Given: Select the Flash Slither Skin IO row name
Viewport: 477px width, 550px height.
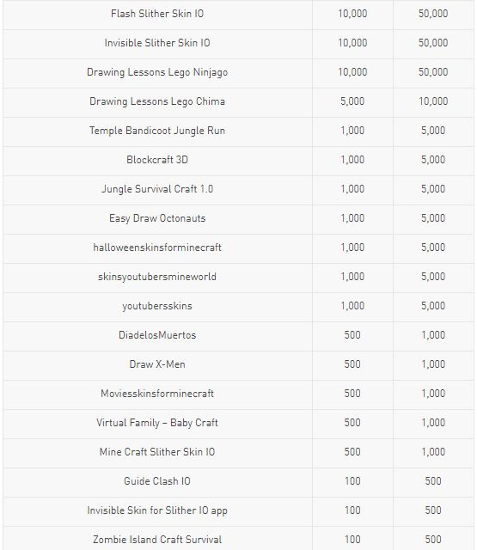Looking at the screenshot, I should click(157, 14).
